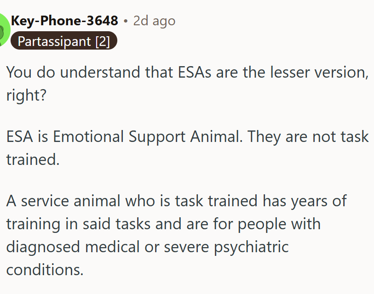The height and width of the screenshot is (294, 374).
Task: Click the final word 'conditions.'
Action: 45,269
